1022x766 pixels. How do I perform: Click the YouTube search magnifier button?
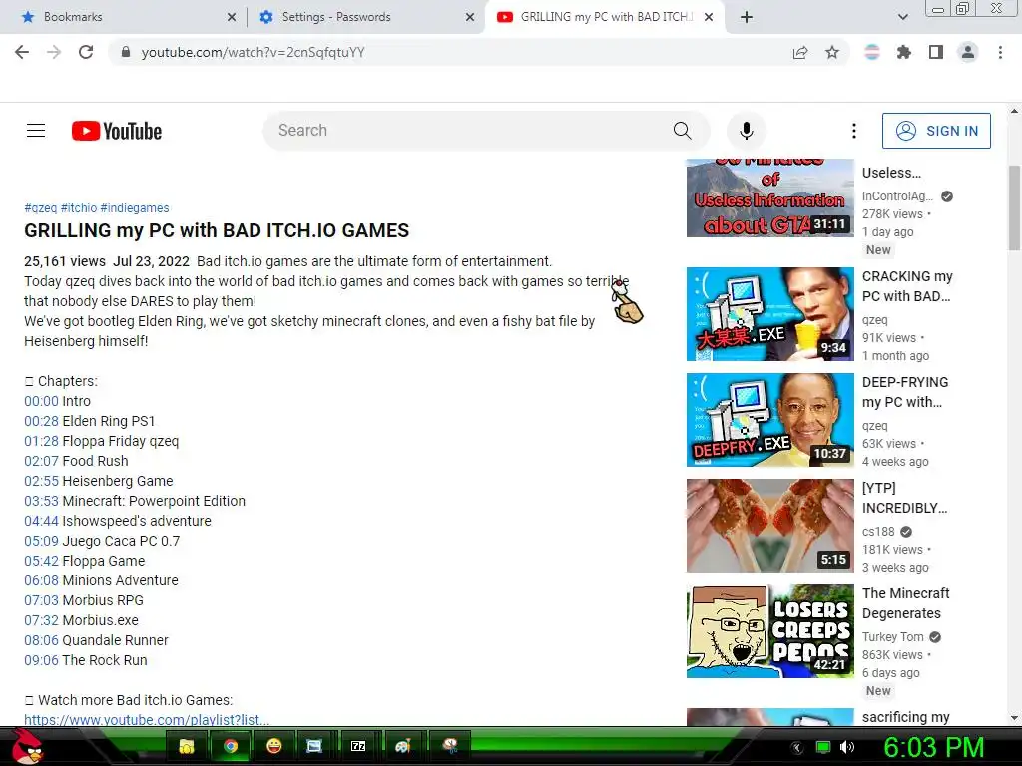pos(682,131)
